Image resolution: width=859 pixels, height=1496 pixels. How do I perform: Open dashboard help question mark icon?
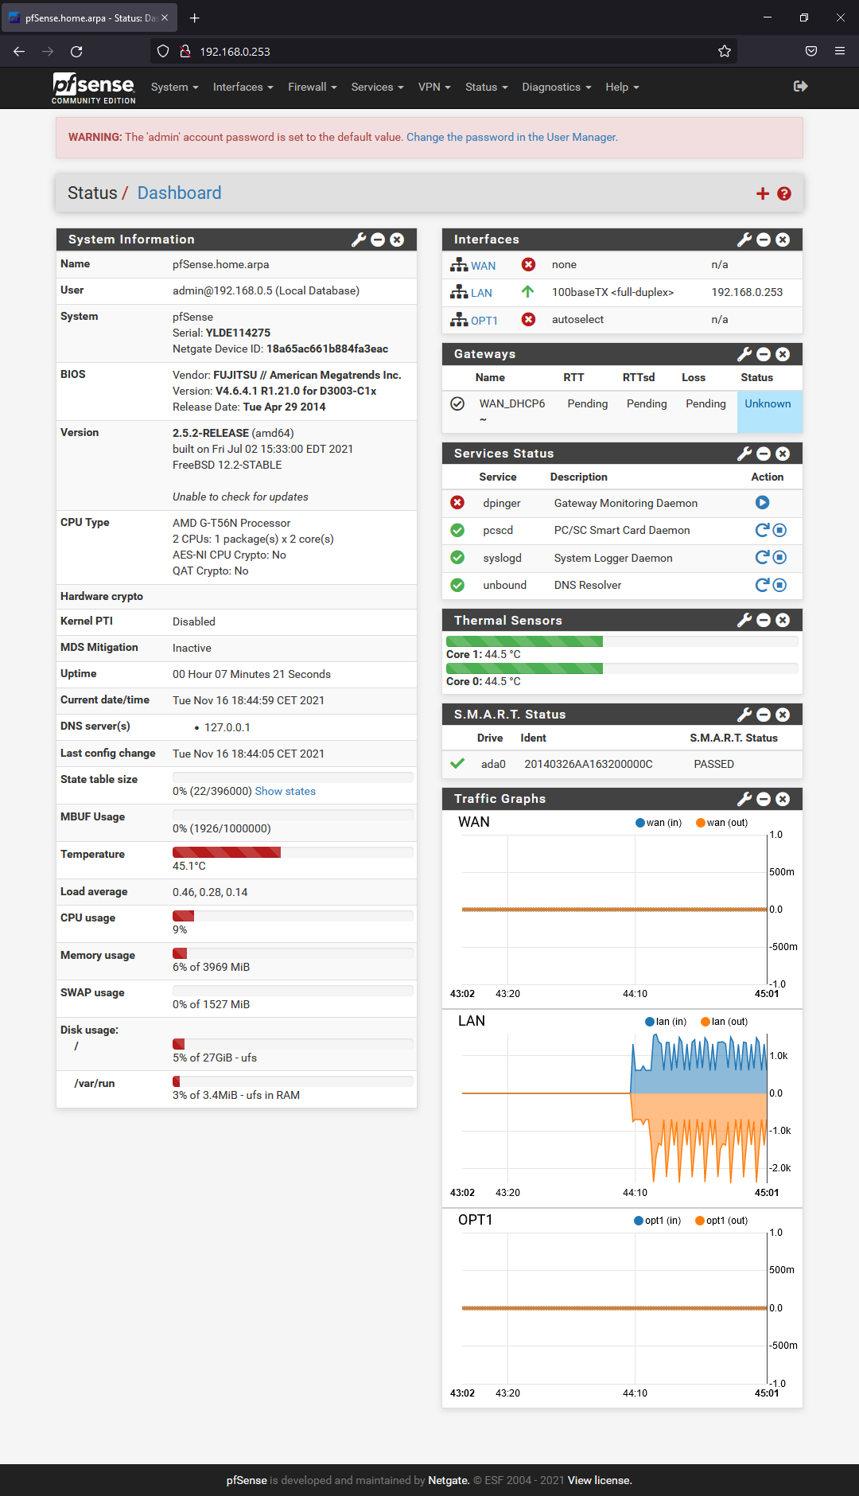pos(784,193)
